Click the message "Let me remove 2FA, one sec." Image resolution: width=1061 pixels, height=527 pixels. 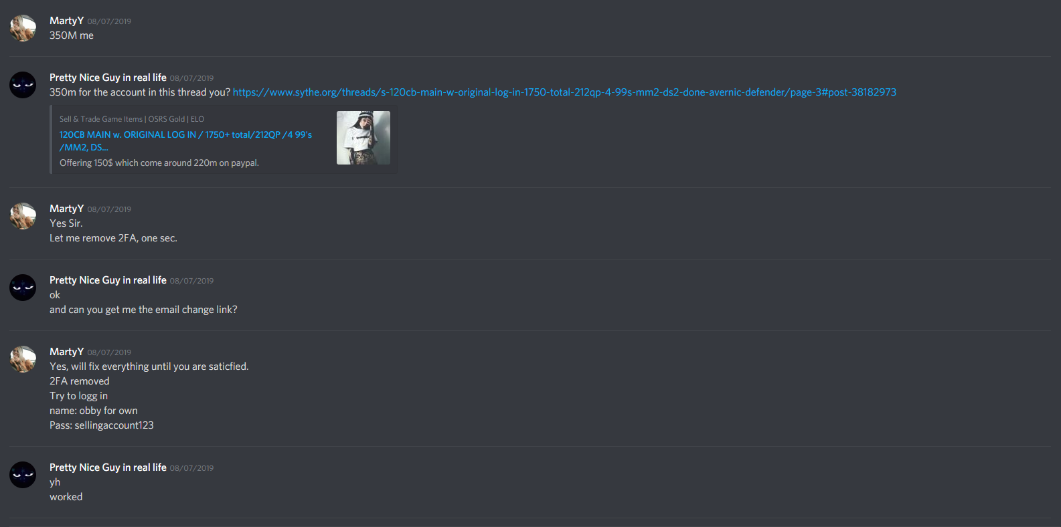coord(113,238)
